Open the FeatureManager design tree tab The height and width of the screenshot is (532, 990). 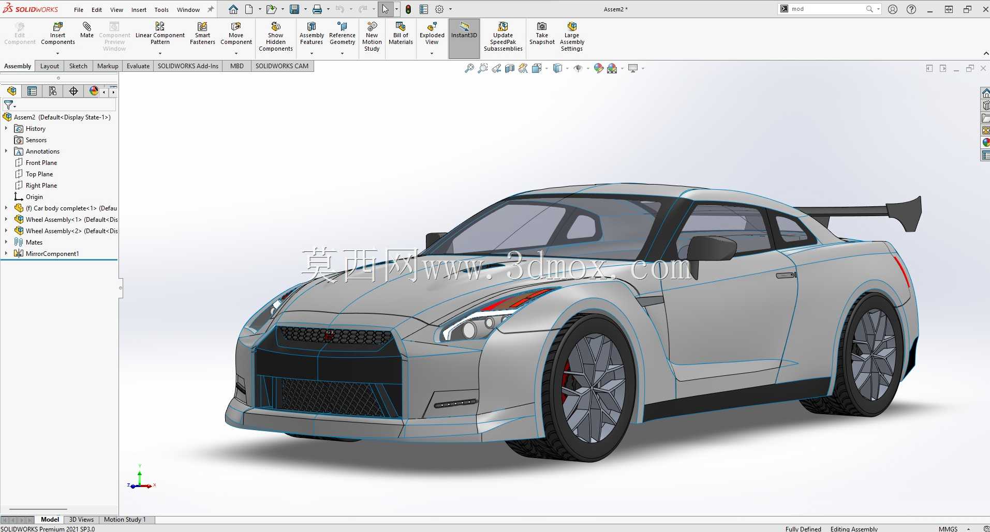11,91
